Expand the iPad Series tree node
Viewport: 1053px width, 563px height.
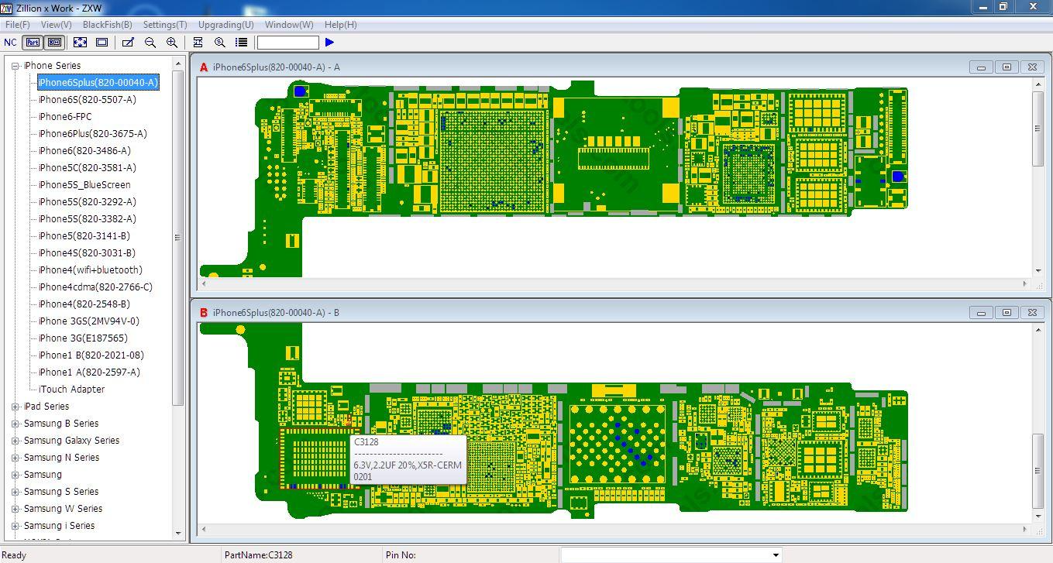[x=15, y=407]
